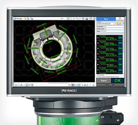Click the To Main Menu icon

point(120,19)
